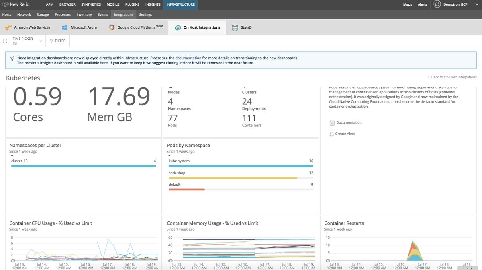Open the Settings tab

tap(145, 15)
